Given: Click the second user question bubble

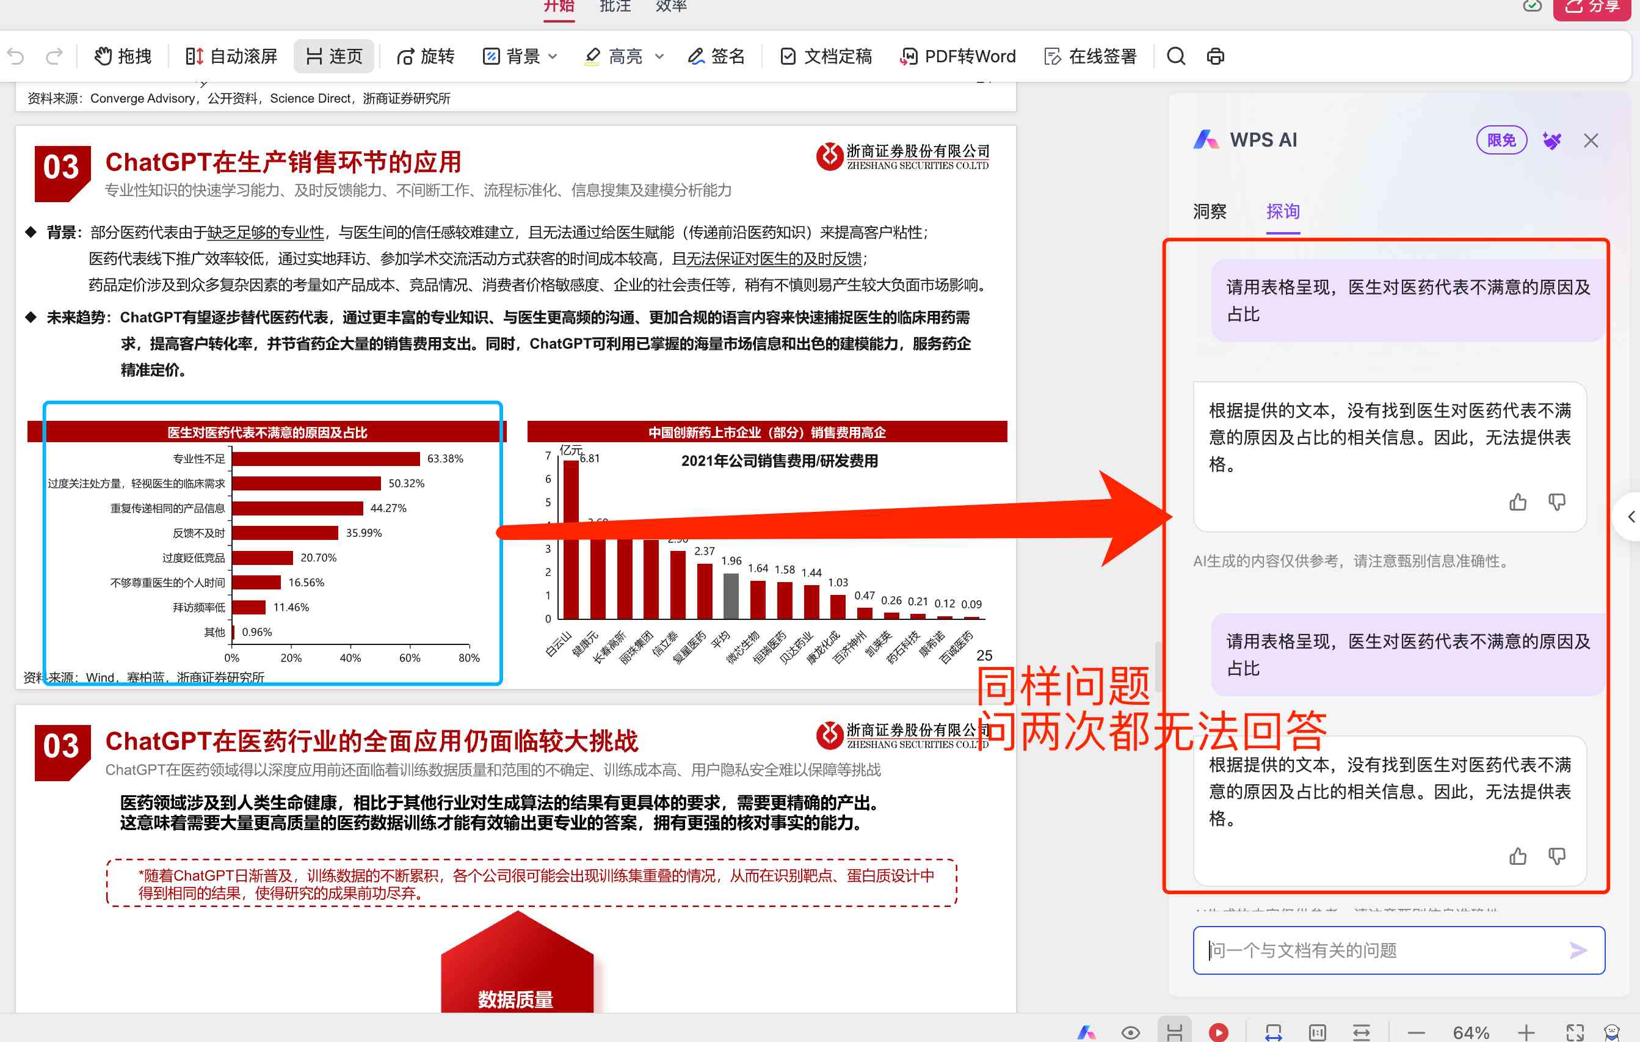Looking at the screenshot, I should pyautogui.click(x=1409, y=655).
